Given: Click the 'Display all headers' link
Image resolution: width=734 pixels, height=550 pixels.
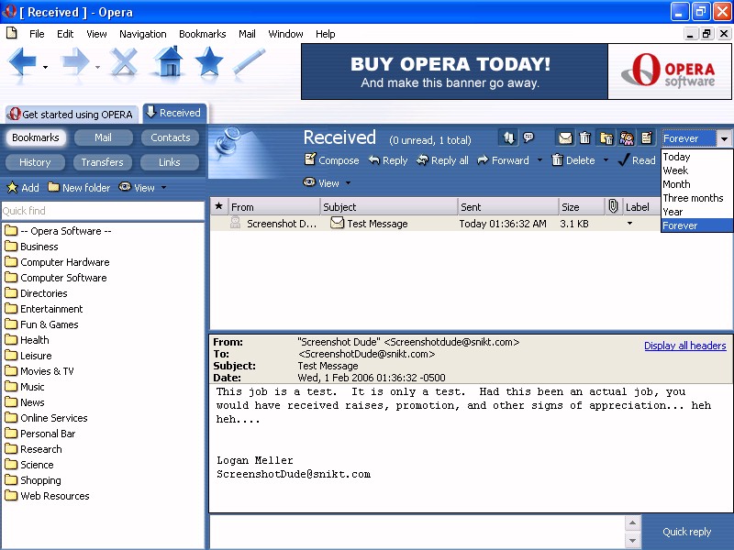Looking at the screenshot, I should (684, 346).
